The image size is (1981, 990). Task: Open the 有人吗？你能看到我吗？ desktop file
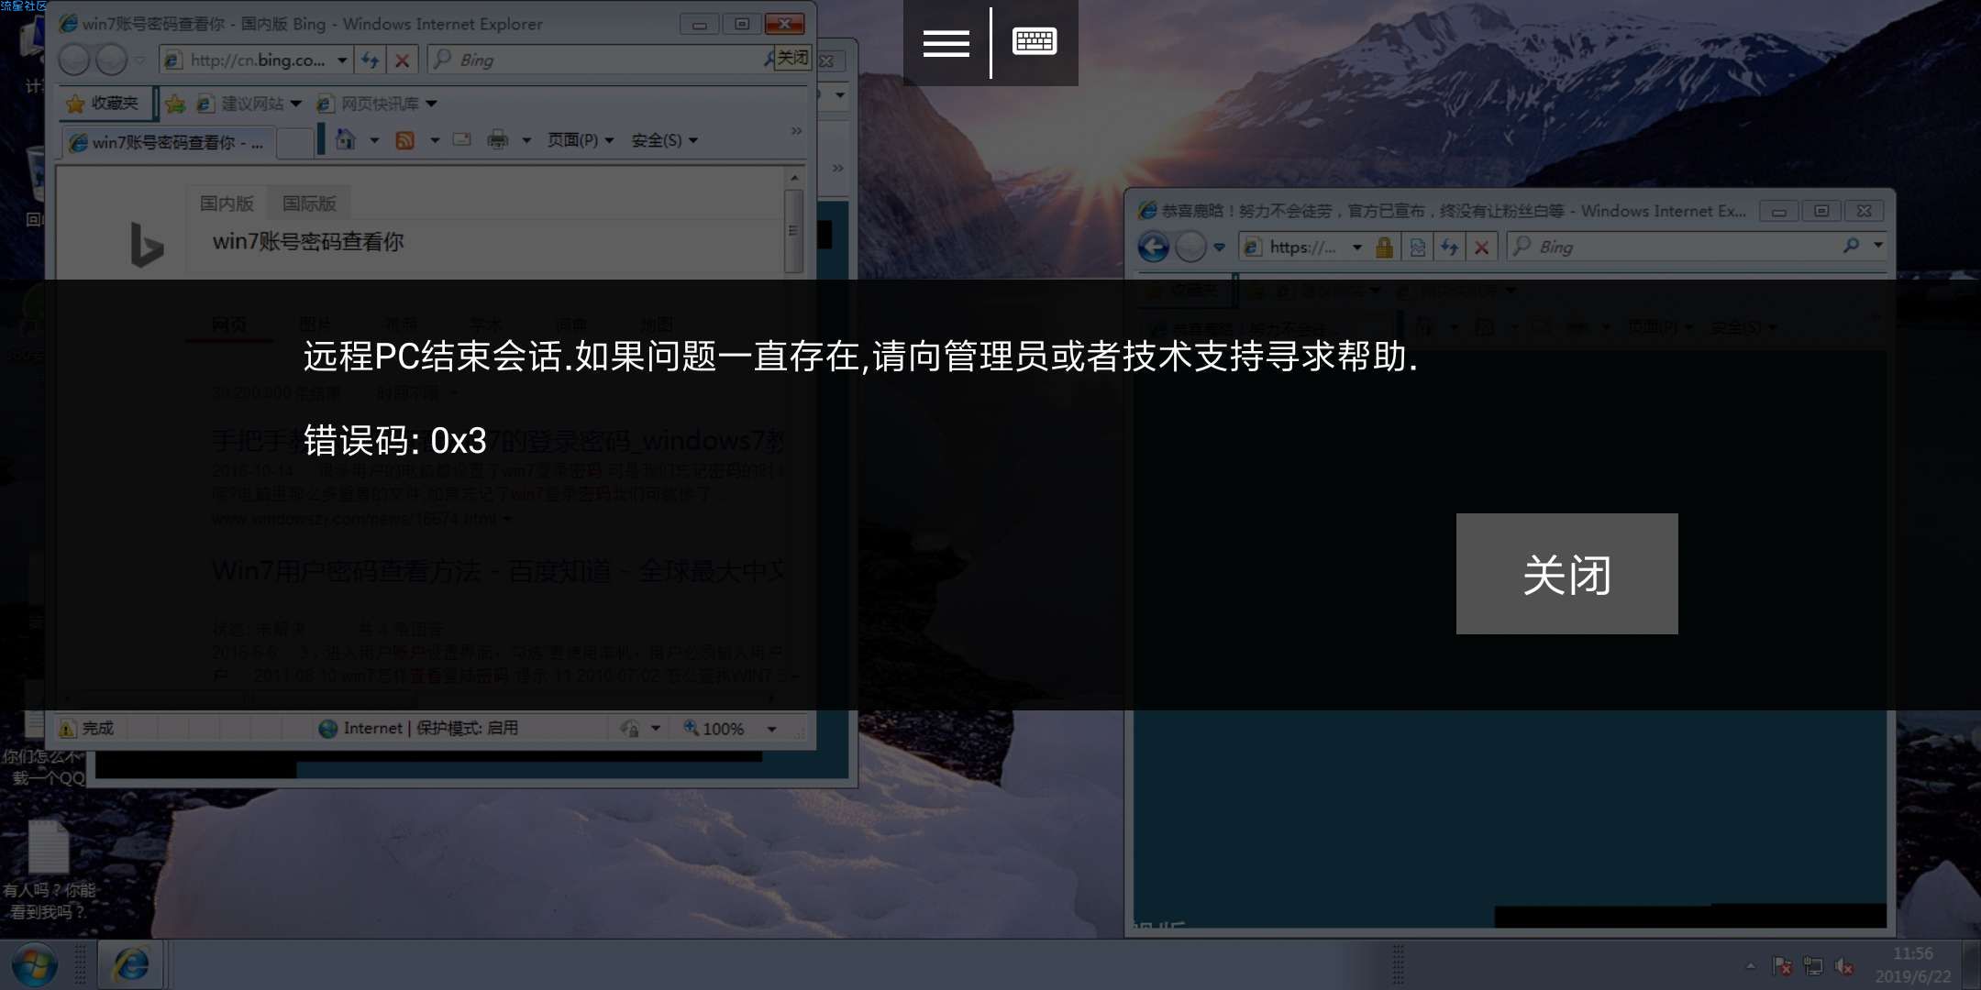click(x=49, y=869)
